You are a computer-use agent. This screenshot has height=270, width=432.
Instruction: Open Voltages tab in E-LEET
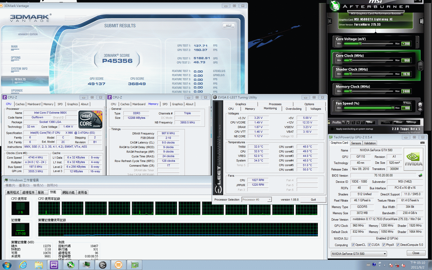(316, 109)
